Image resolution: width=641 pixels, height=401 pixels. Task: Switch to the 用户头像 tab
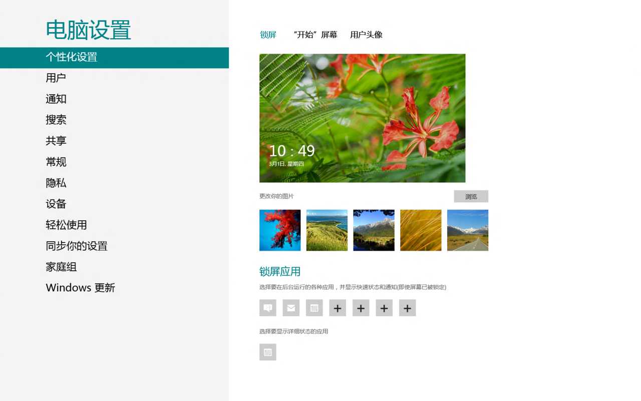click(366, 35)
